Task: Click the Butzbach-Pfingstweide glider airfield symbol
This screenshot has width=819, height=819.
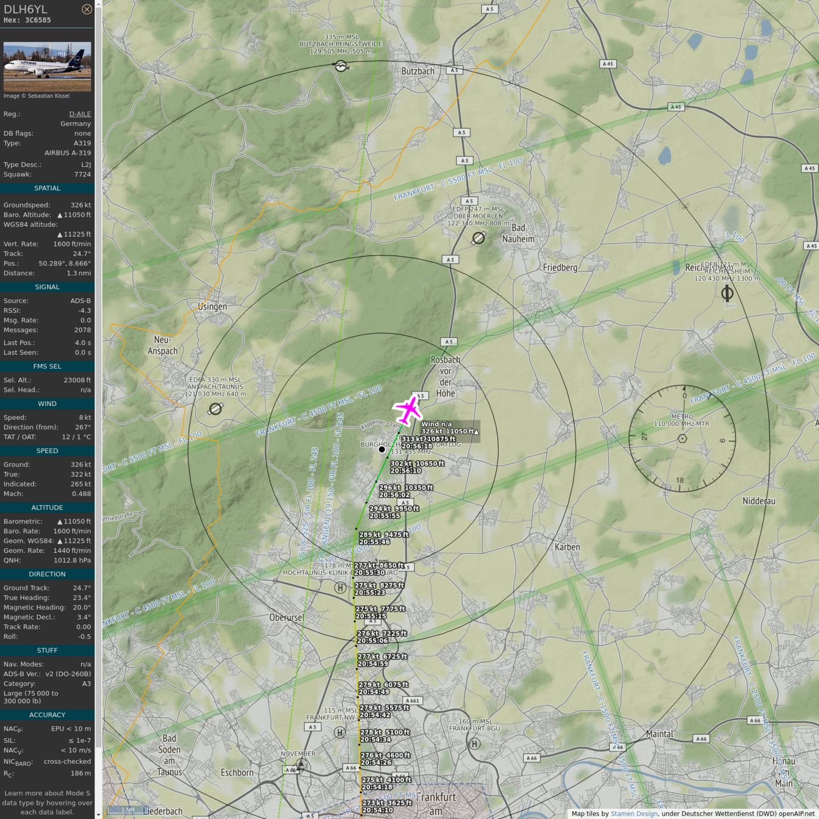Action: (341, 66)
